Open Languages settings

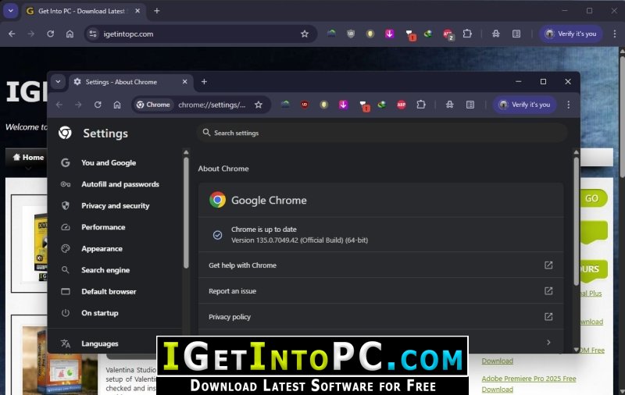100,343
